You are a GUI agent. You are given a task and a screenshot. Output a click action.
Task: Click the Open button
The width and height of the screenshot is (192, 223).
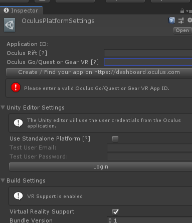(182, 30)
